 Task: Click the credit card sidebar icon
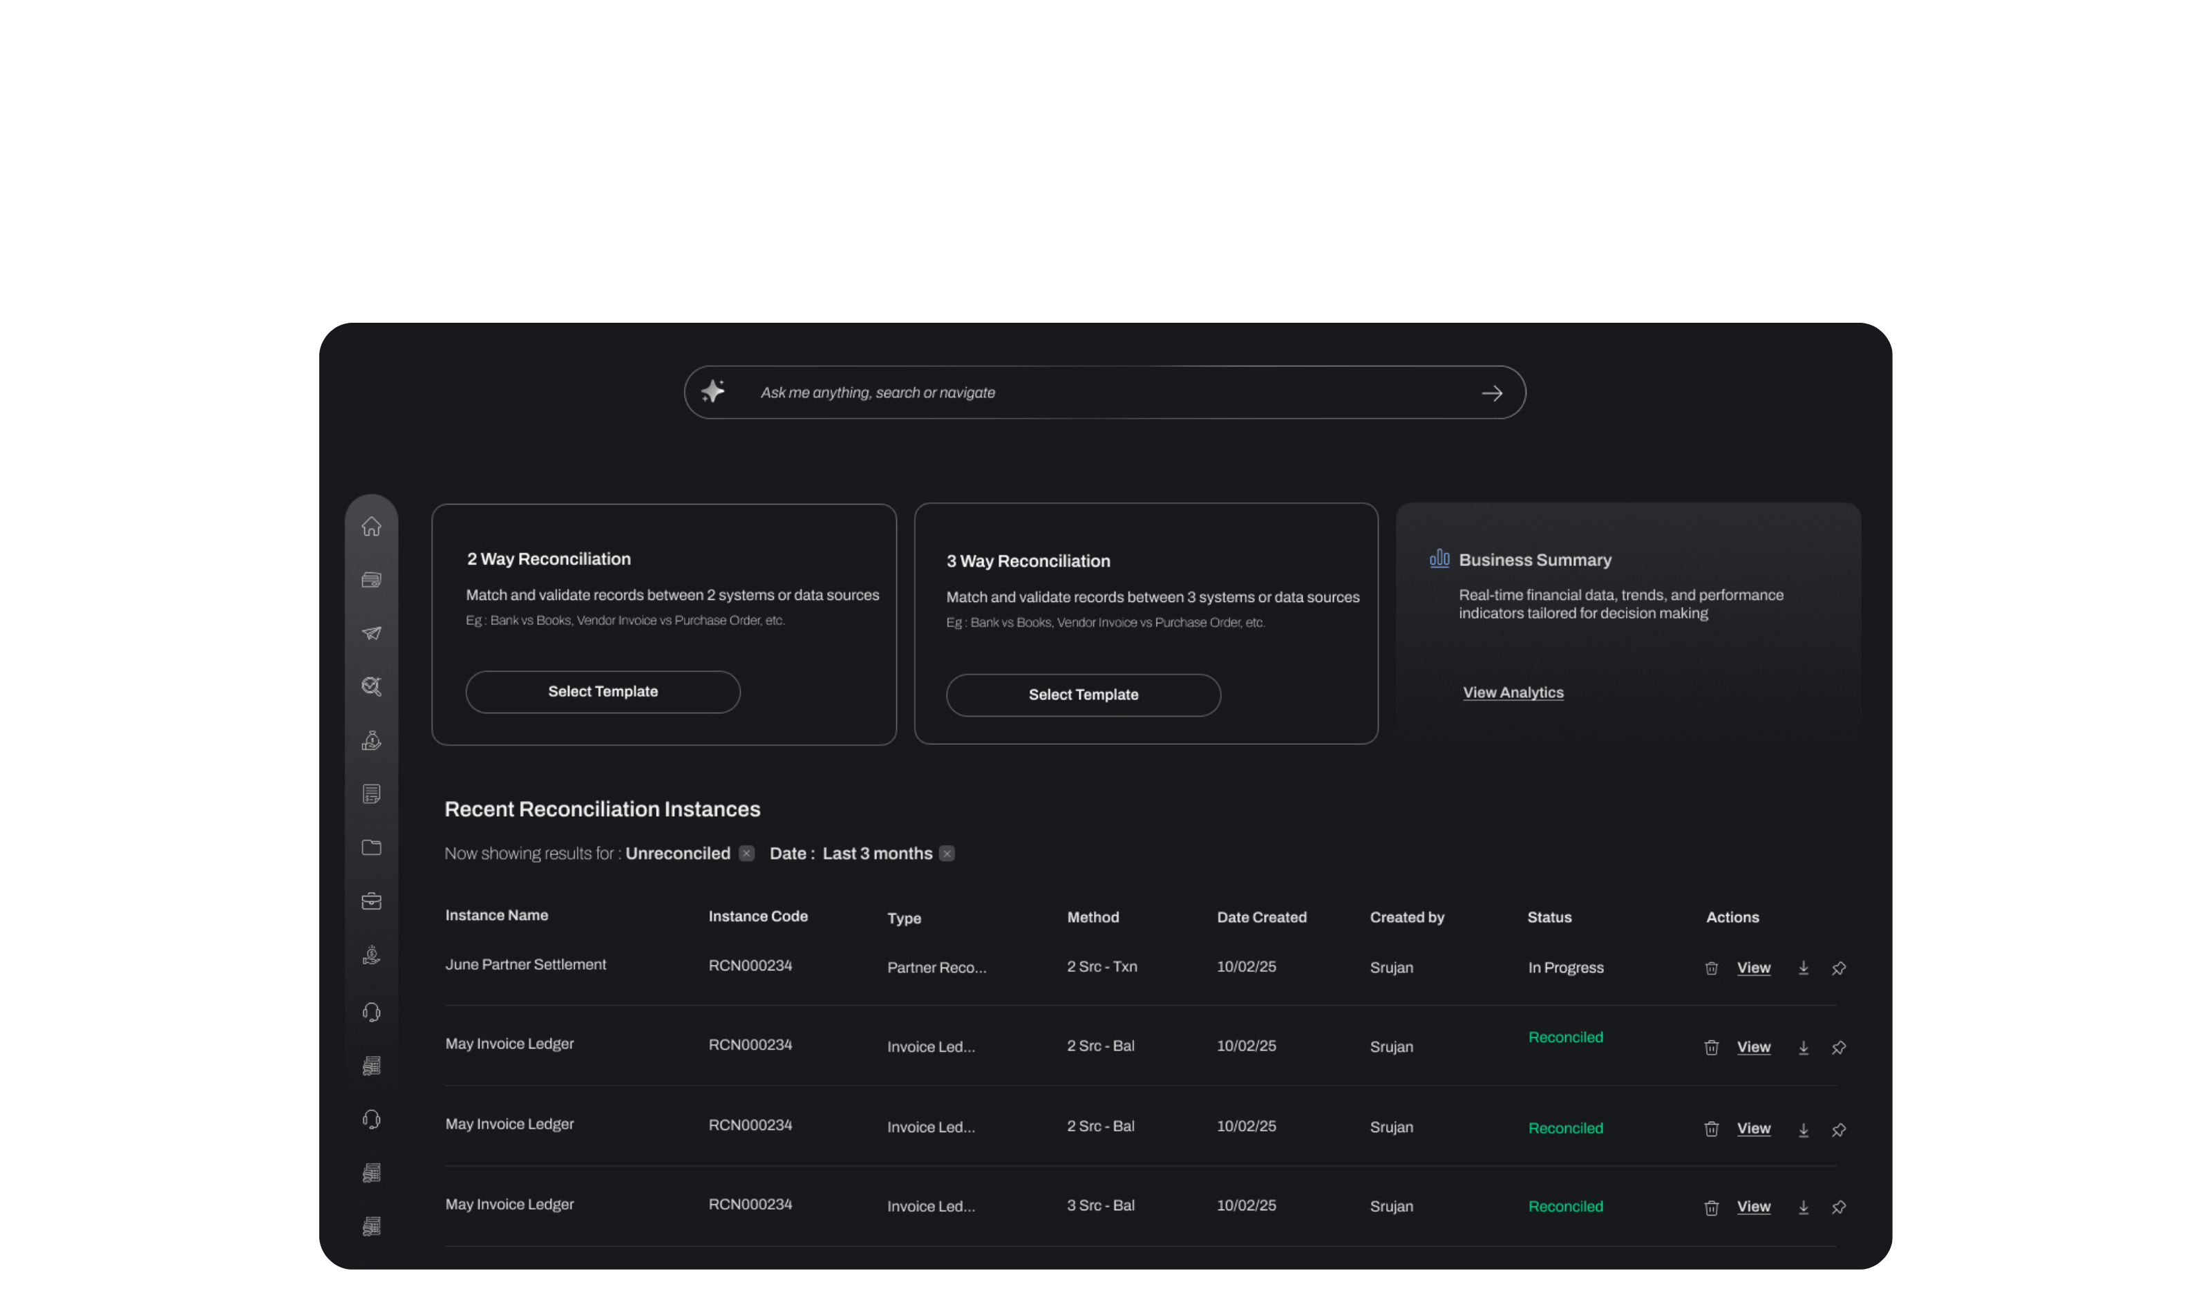(371, 579)
